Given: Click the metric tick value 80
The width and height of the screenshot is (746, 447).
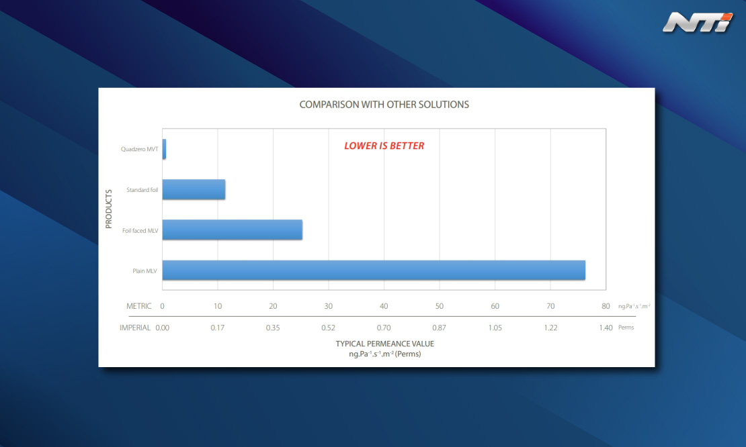Looking at the screenshot, I should click(606, 307).
